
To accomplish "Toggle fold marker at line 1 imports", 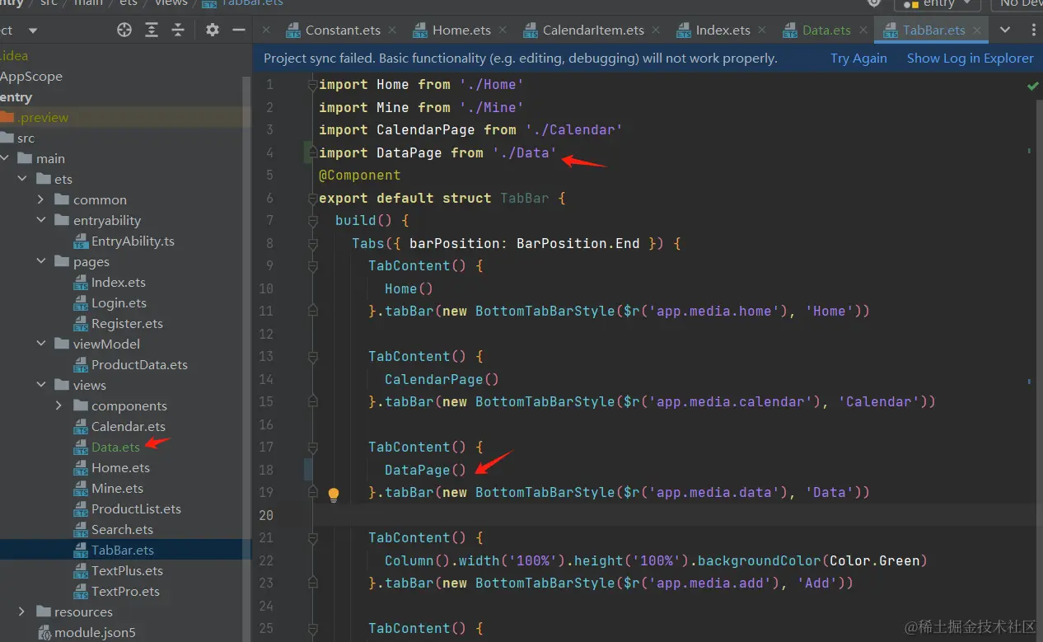I will 312,85.
